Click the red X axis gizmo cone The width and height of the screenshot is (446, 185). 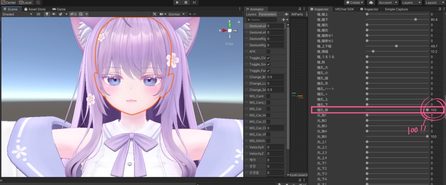pyautogui.click(x=224, y=30)
